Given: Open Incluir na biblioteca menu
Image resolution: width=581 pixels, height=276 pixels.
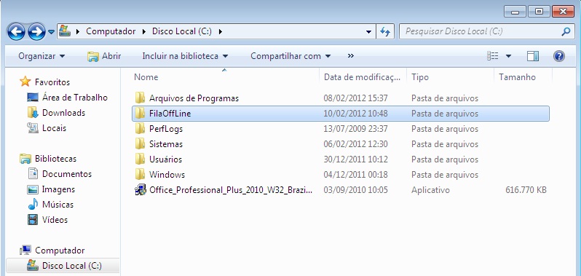Looking at the screenshot, I should click(185, 56).
